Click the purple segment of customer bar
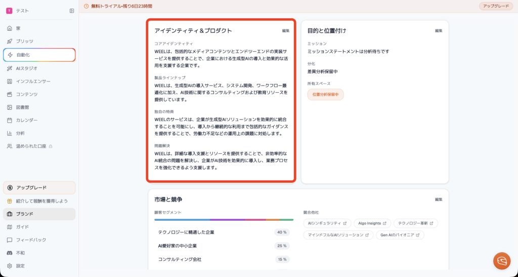Image resolution: width=518 pixels, height=277 pixels. (x=227, y=219)
